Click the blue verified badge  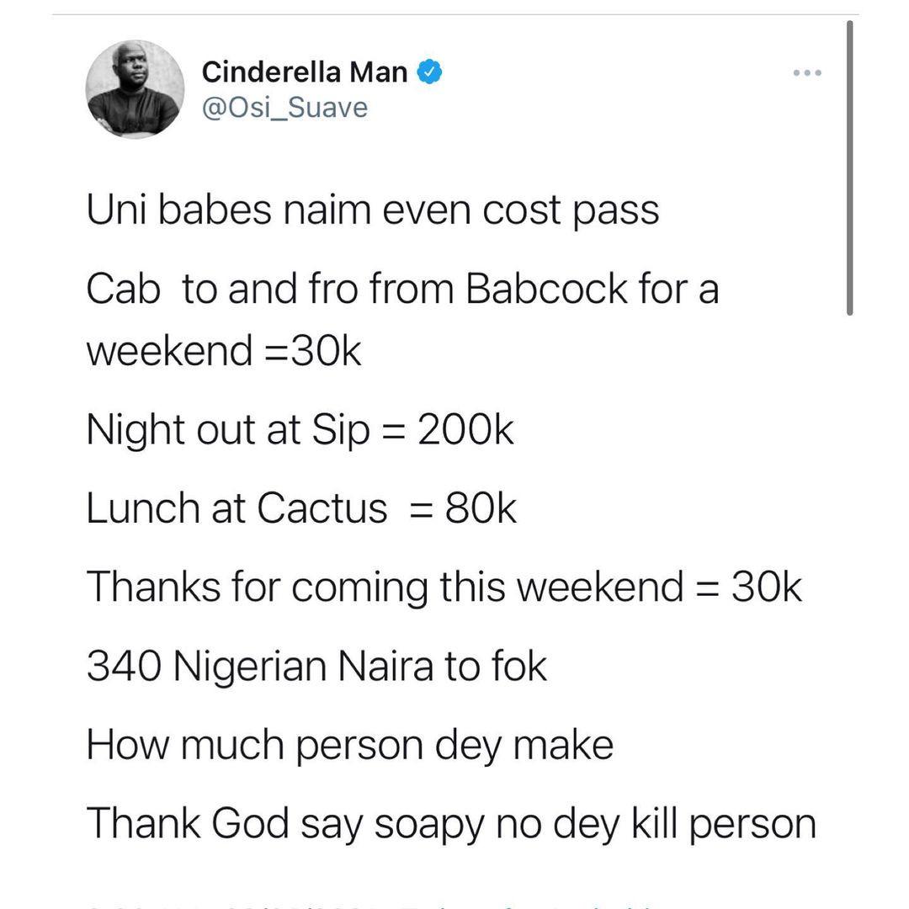coord(430,73)
